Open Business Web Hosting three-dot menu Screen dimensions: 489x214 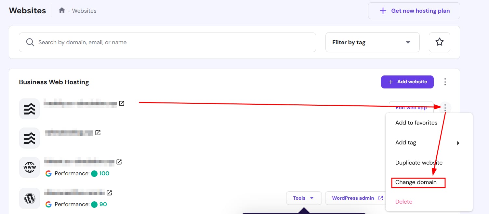445,82
